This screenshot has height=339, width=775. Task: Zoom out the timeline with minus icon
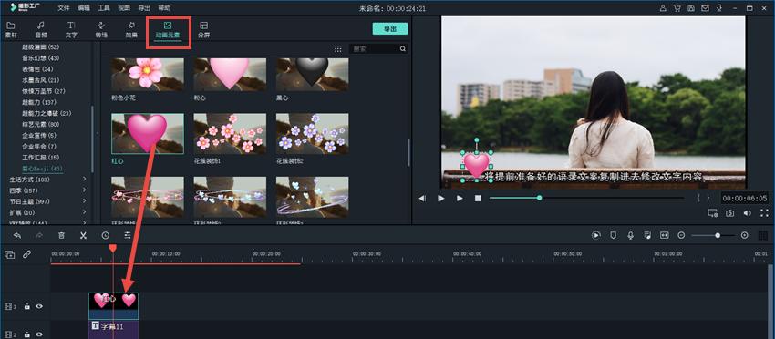point(681,235)
